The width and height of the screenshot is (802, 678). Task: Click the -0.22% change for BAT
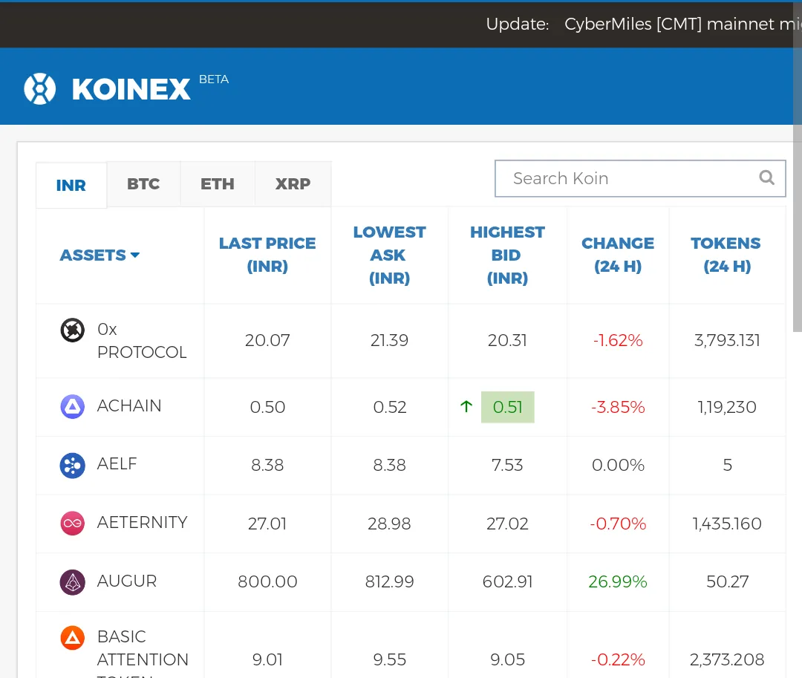(x=618, y=659)
